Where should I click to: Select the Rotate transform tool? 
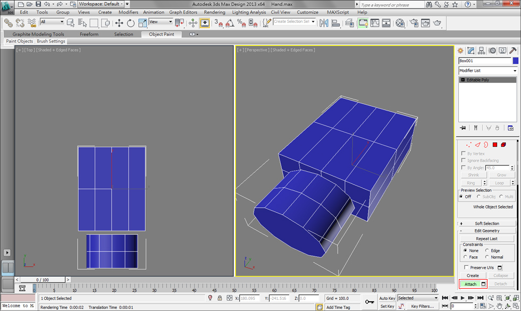pyautogui.click(x=131, y=23)
